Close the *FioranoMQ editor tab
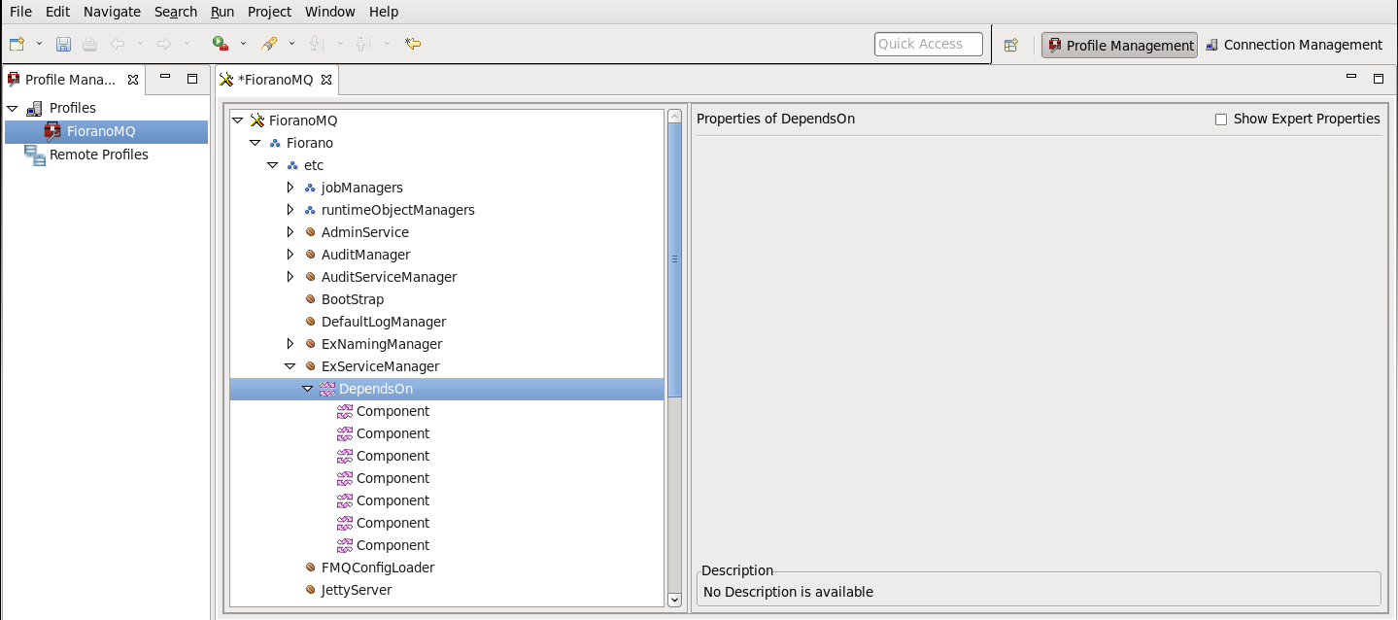Image resolution: width=1398 pixels, height=620 pixels. (x=326, y=80)
